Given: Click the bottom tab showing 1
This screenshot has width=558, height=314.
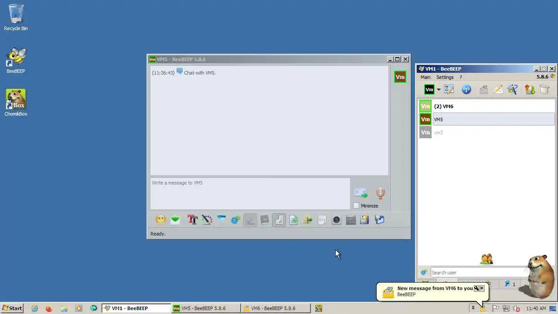Looking at the screenshot, I should click(x=510, y=284).
